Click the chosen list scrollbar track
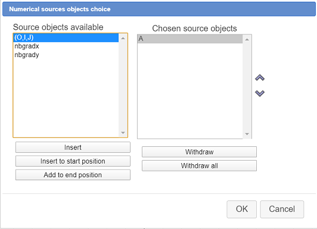Screen dimensions: 317x229 pos(247,87)
